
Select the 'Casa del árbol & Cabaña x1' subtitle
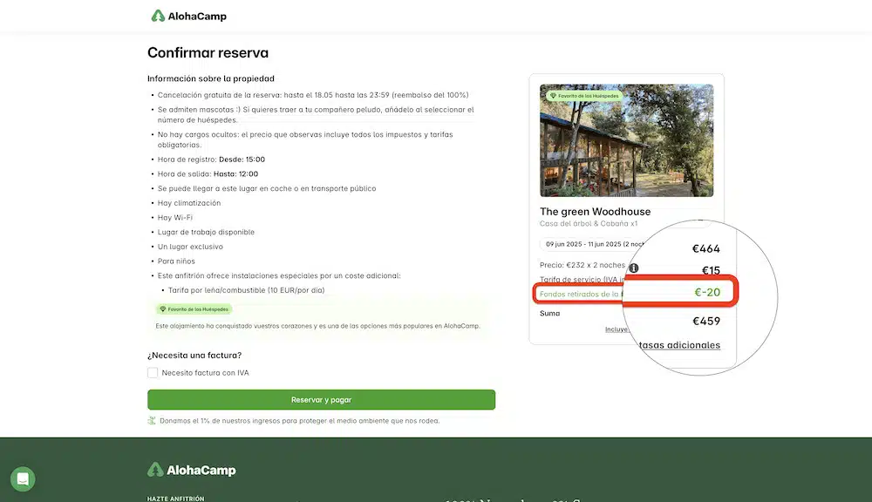588,225
